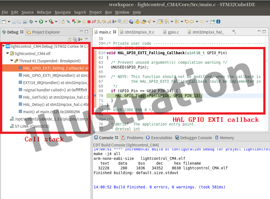Select ST-LINK (OpenOCD) process entry

coord(29,126)
